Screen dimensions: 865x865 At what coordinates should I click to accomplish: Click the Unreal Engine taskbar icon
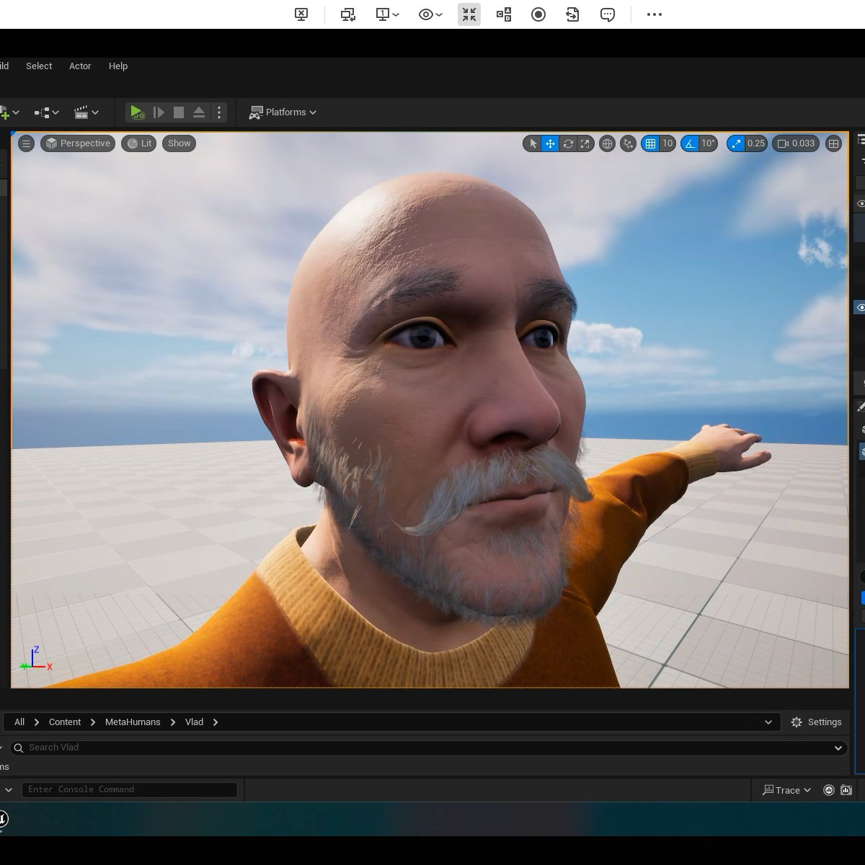tap(3, 819)
